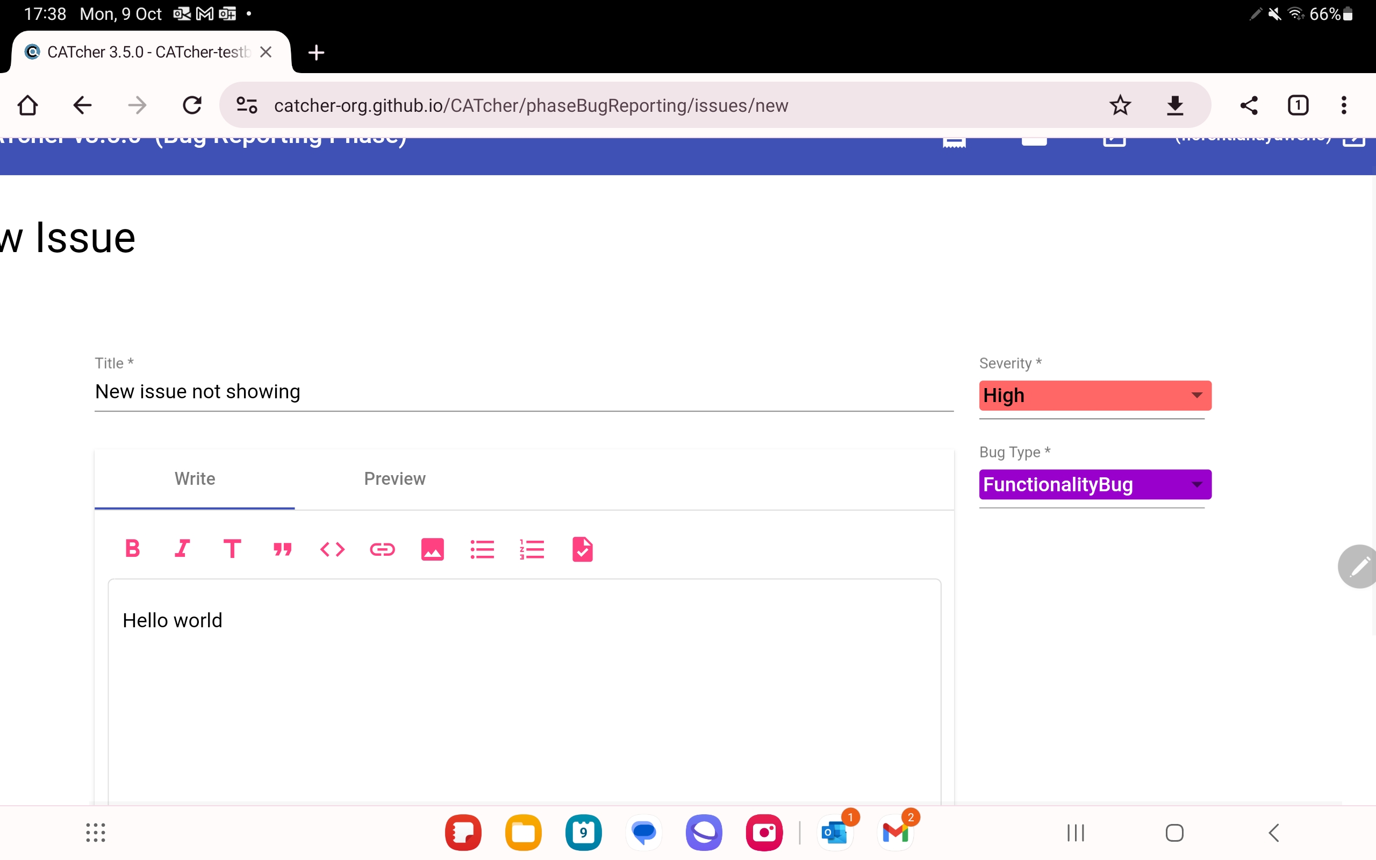The image size is (1376, 860).
Task: Apply bold formatting in the editor toolbar
Action: pos(132,549)
